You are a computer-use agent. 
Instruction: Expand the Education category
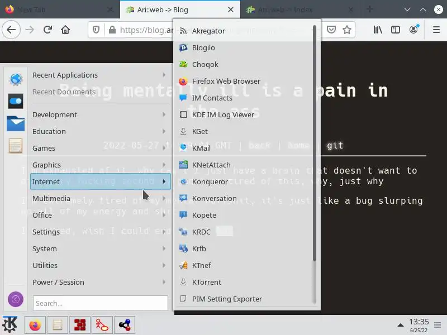pos(101,131)
